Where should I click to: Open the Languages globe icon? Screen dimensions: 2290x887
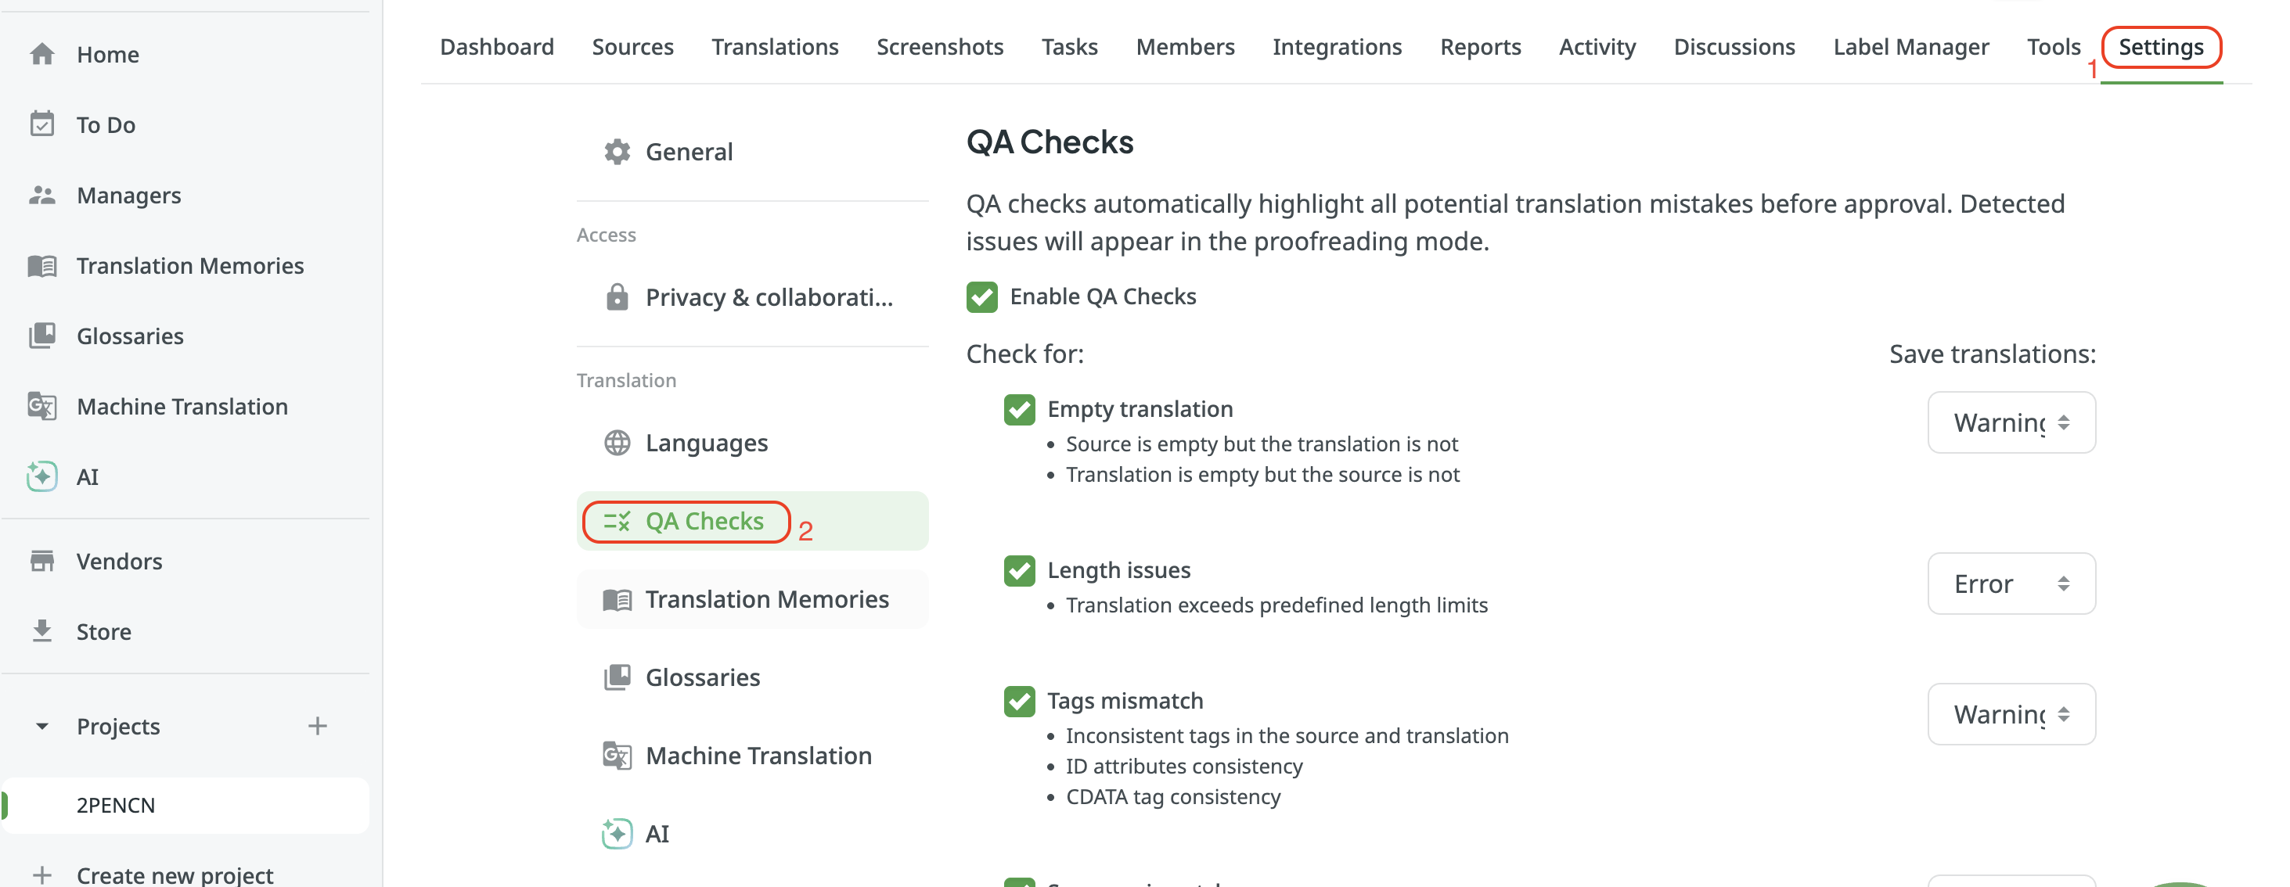point(617,443)
